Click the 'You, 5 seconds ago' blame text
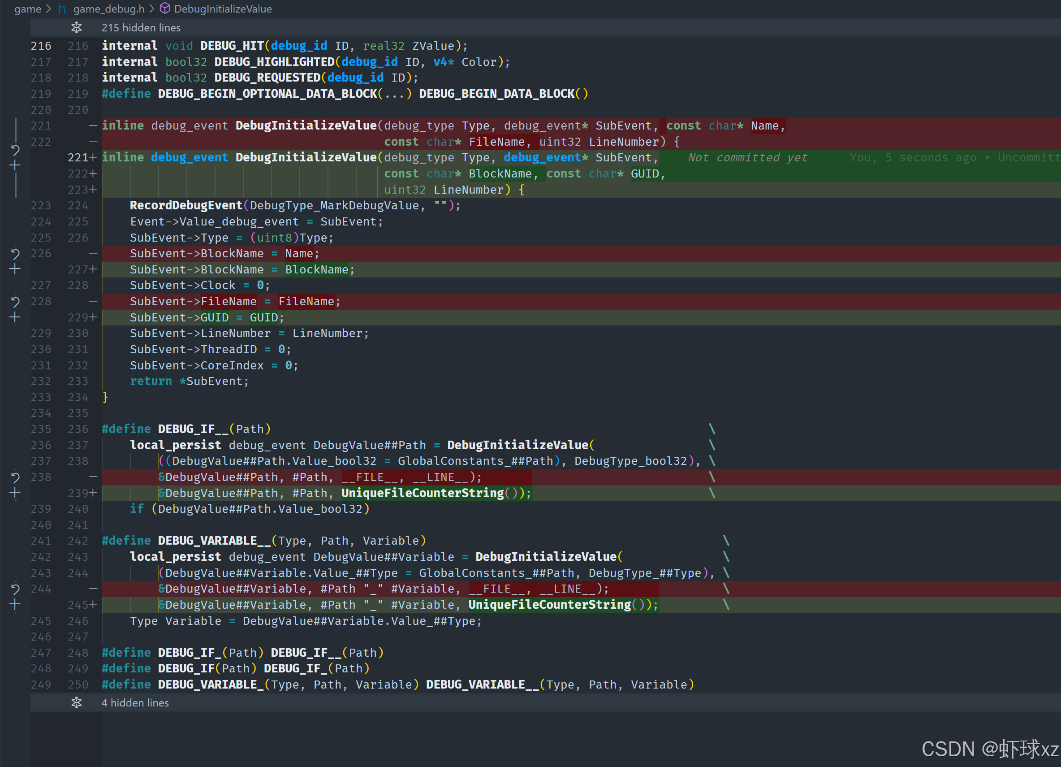 point(912,158)
